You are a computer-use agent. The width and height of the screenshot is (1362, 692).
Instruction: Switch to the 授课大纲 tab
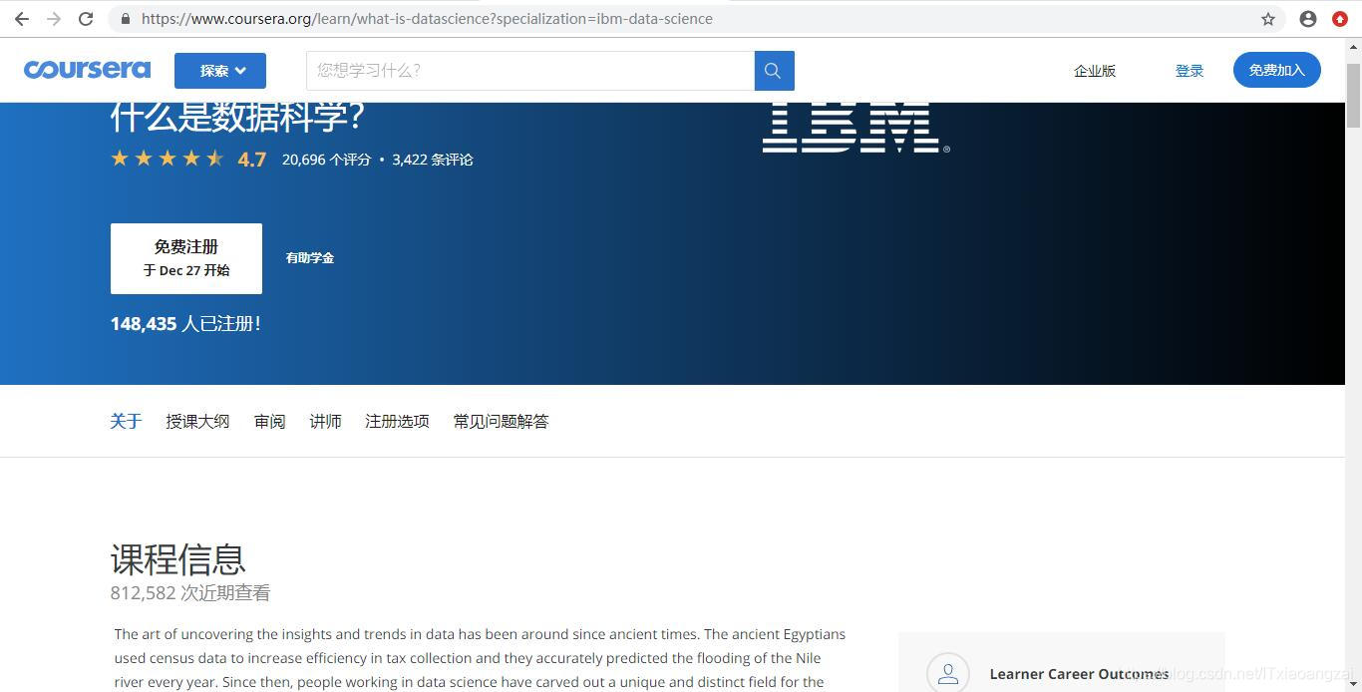point(197,422)
